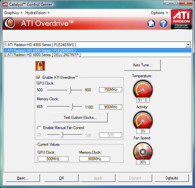Click the Activity gauge dial
The image size is (195, 188).
pyautogui.click(x=143, y=120)
